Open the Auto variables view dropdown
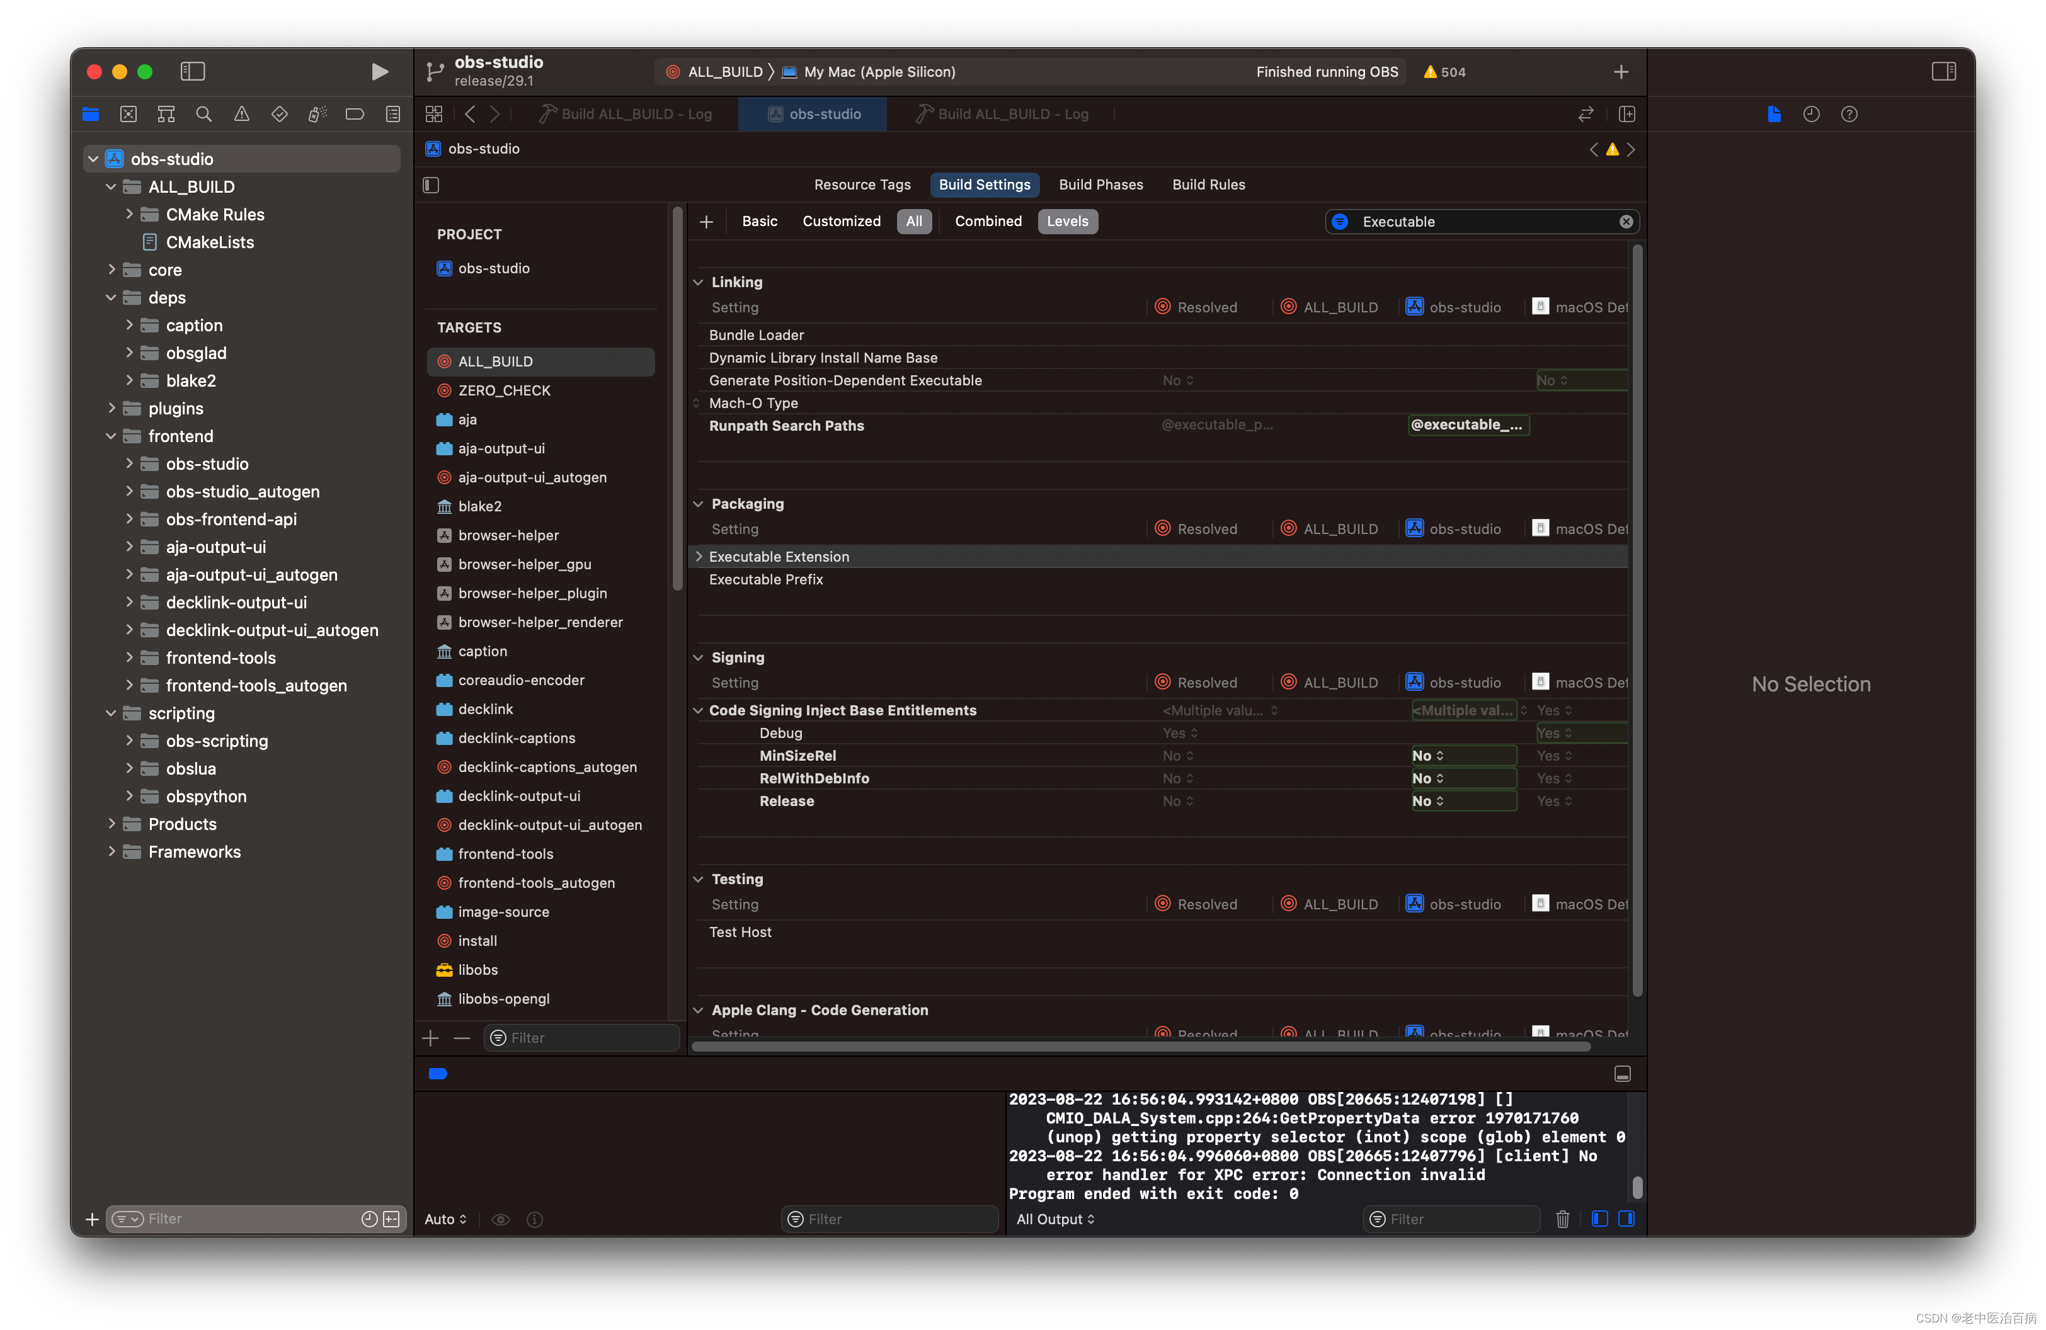Screen dimensions: 2046x1330 coord(445,1219)
